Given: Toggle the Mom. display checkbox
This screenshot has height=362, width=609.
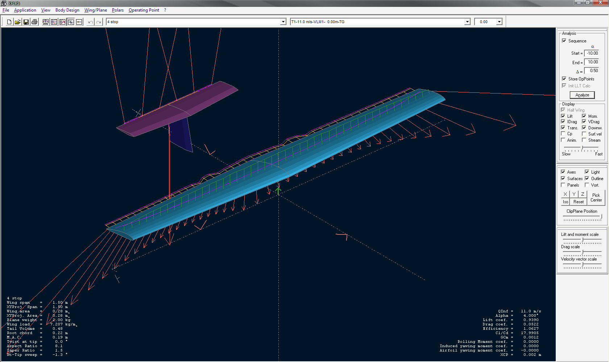Looking at the screenshot, I should (x=584, y=116).
